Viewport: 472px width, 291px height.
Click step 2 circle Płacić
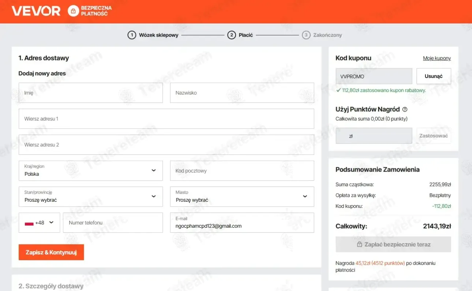[231, 35]
